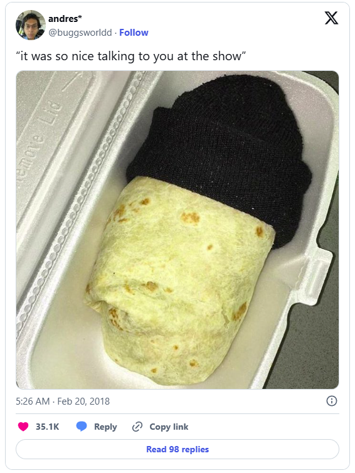Open the andres* profile avatar
This screenshot has height=473, width=355.
31,24
